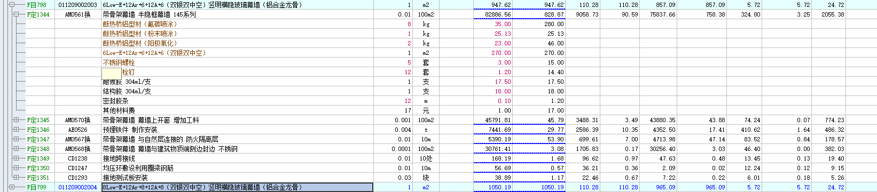Click quantity 0.03 in CD1293 row

coord(405,178)
